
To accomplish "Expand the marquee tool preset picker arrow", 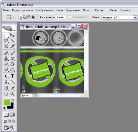I will tap(14, 17).
